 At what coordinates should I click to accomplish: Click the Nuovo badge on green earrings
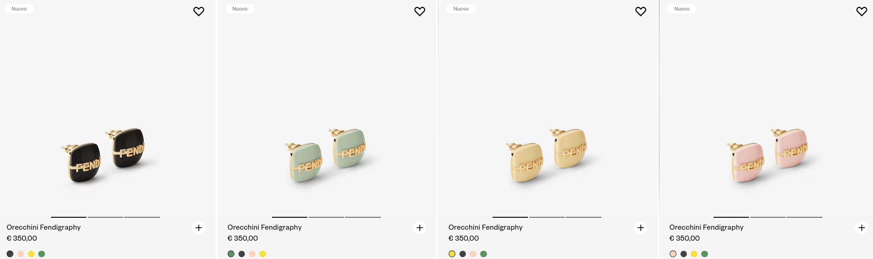click(240, 9)
